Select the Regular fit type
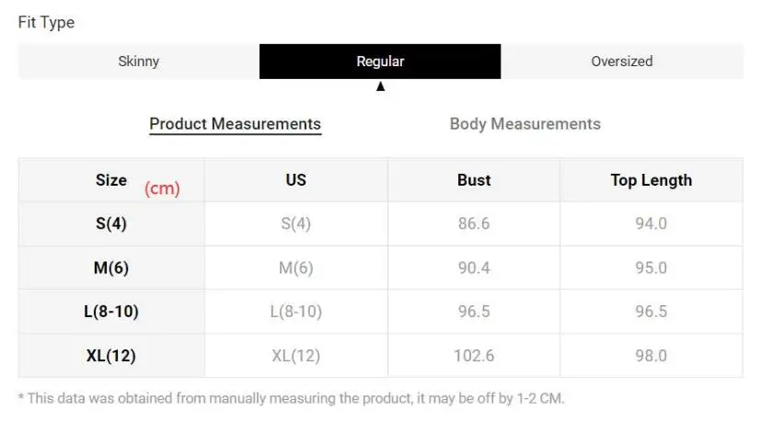 tap(380, 62)
